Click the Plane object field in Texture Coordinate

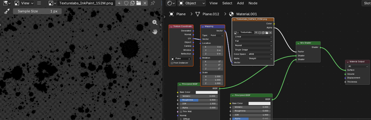(181, 59)
